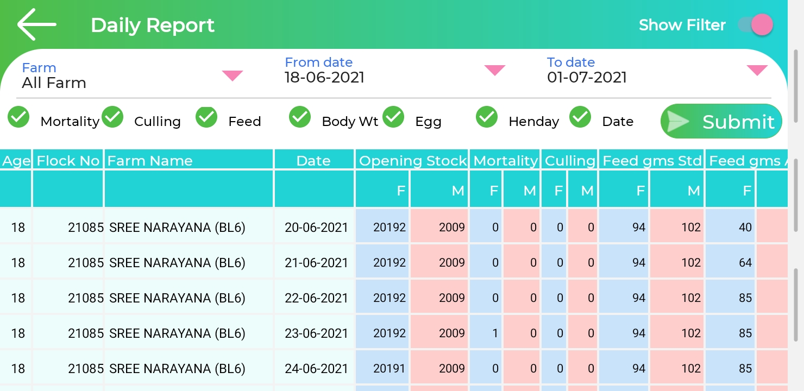Viewport: 804px width, 391px height.
Task: Disable the Body Wt checkbox
Action: [x=300, y=117]
